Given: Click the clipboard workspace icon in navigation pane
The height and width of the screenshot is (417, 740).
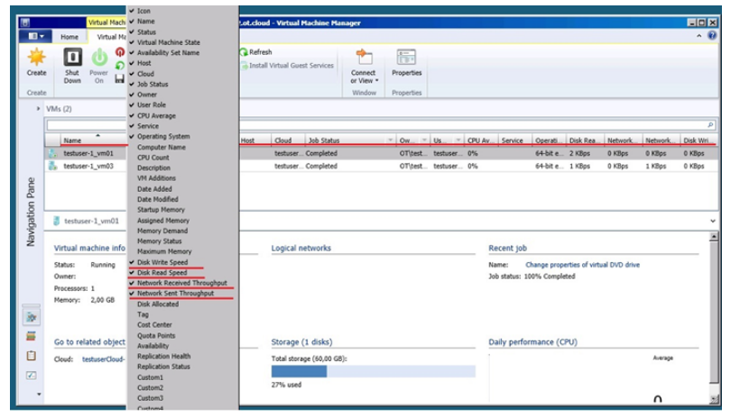Looking at the screenshot, I should (32, 356).
